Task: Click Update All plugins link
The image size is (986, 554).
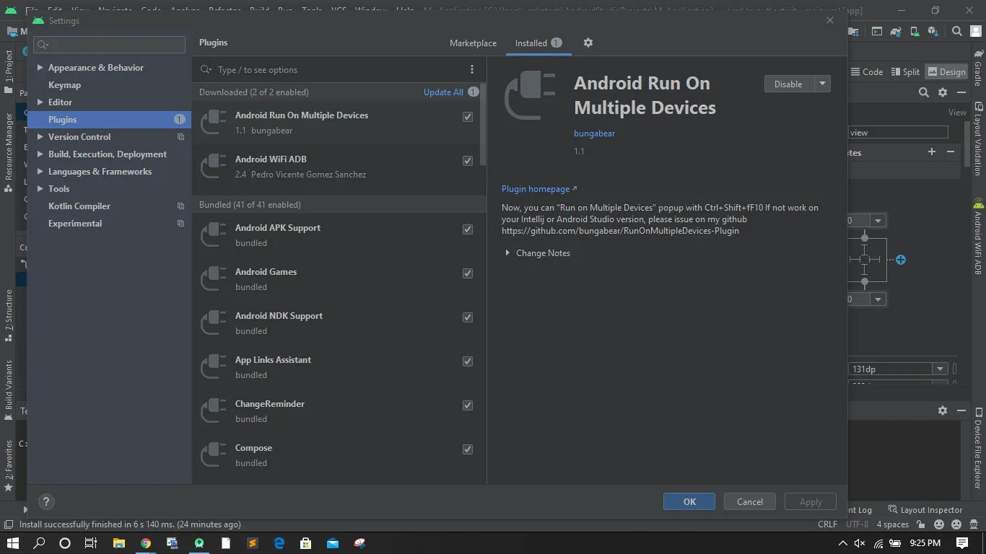Action: [443, 92]
